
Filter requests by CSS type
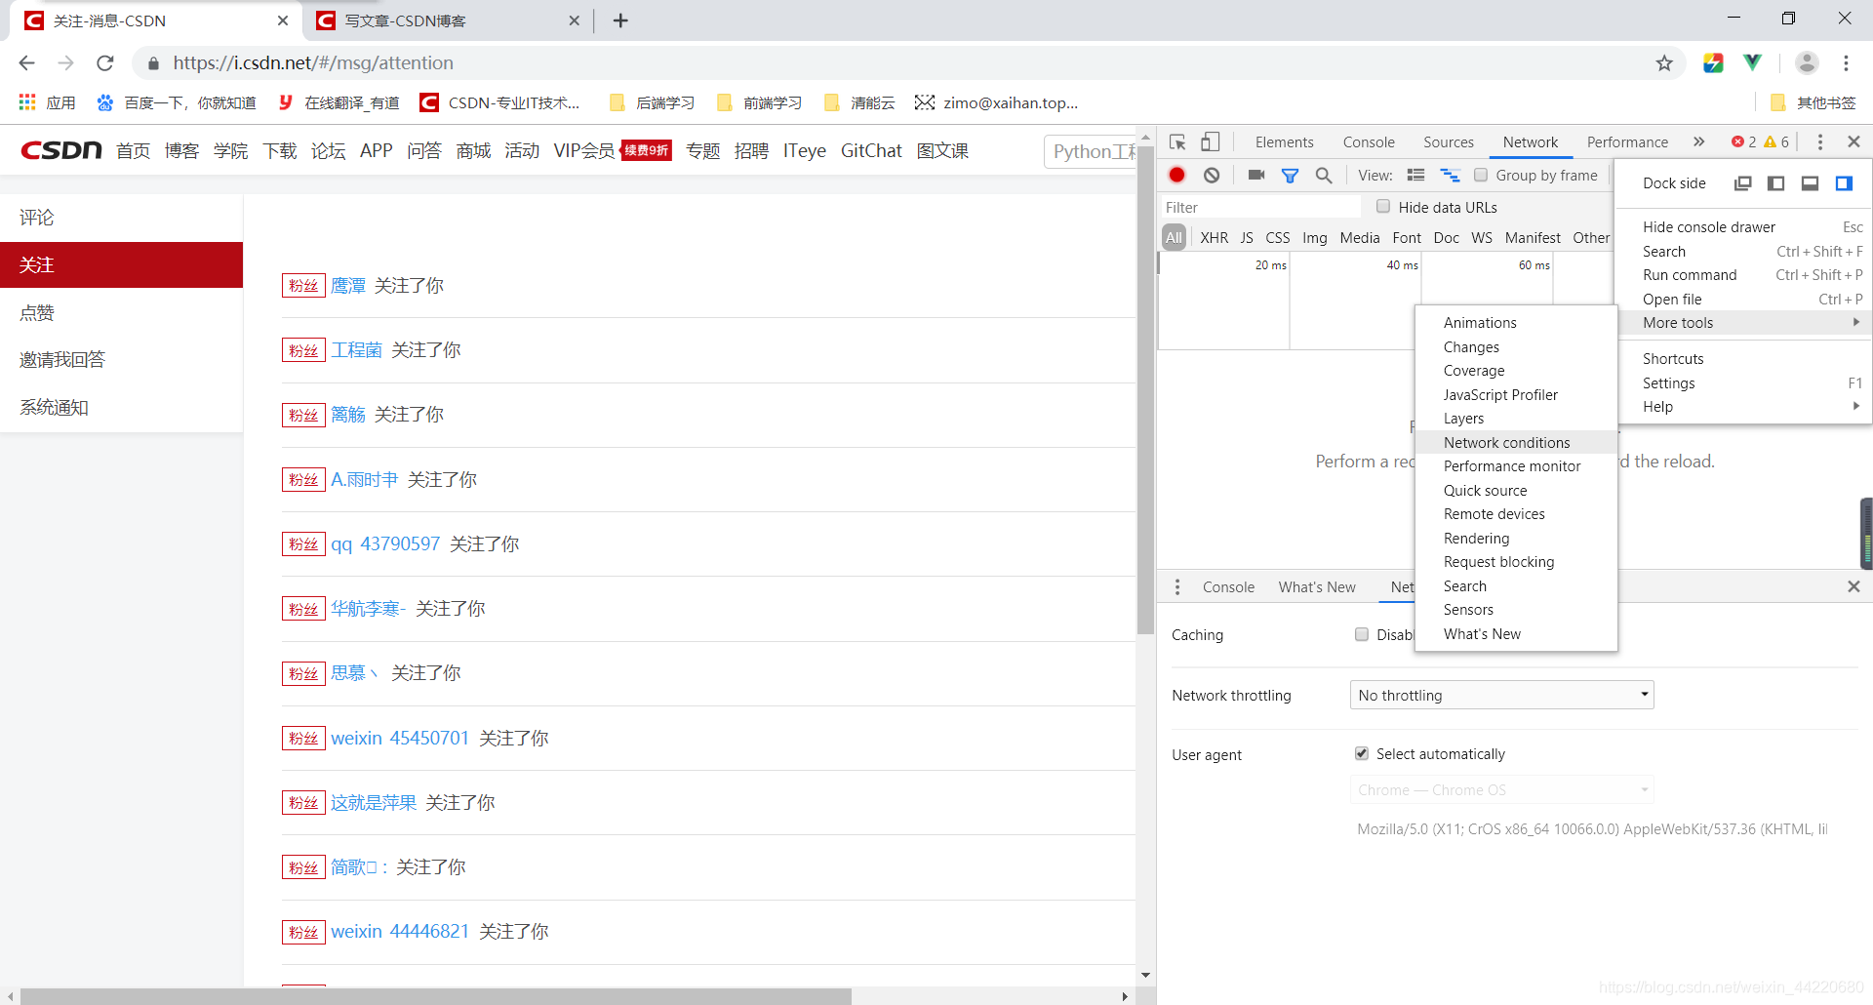pos(1278,238)
